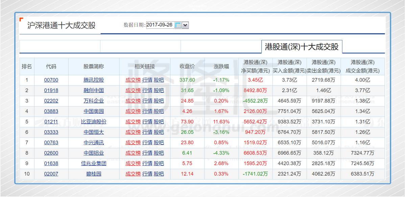Open 行情 link for 中国铝业
The height and width of the screenshot is (197, 405).
(x=147, y=153)
